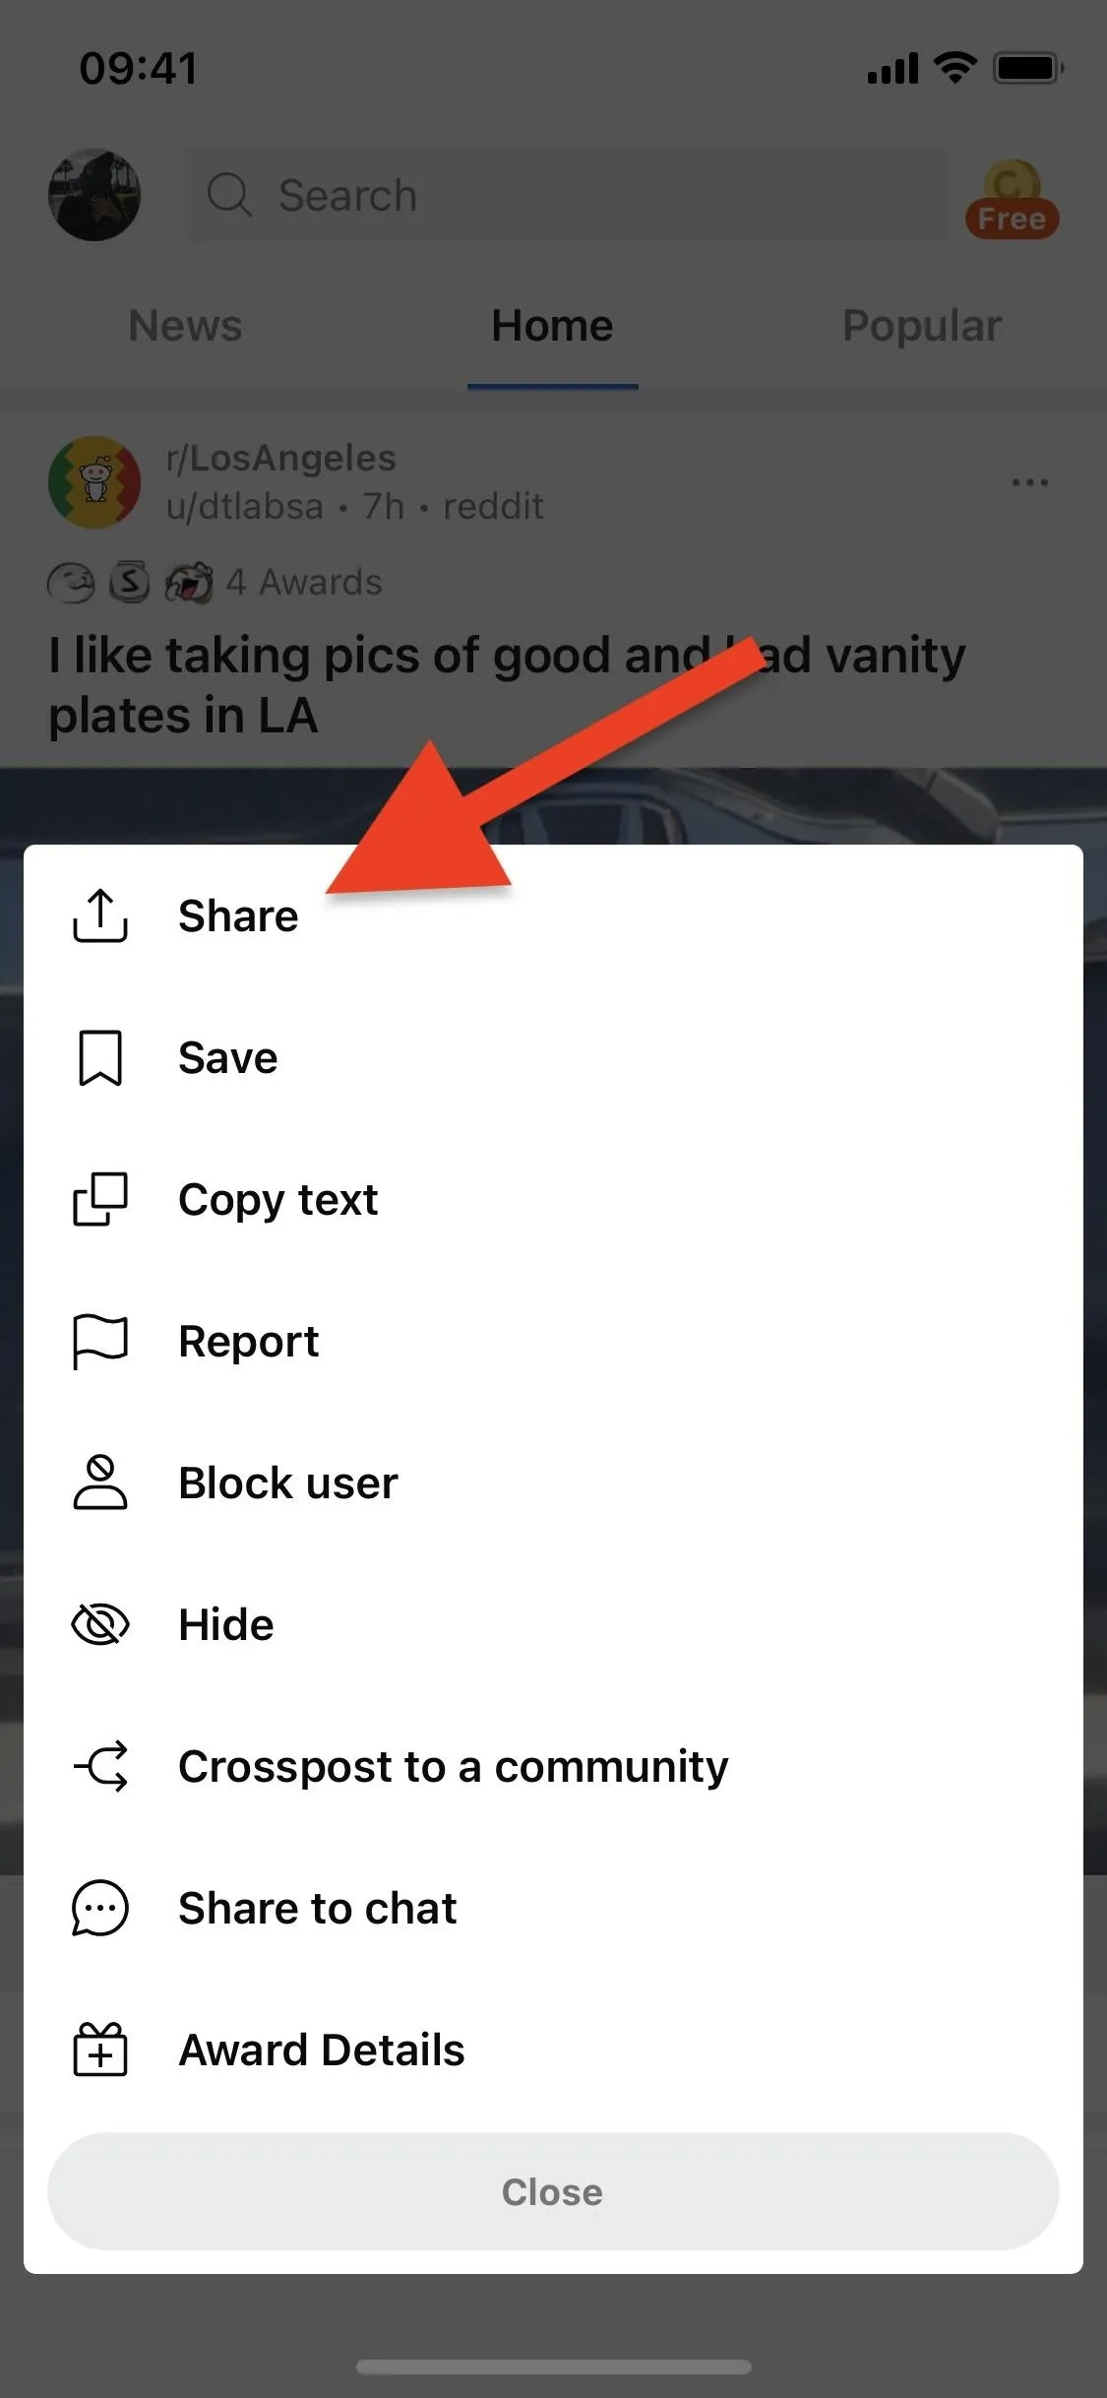Tap the Copy text overlapping-squares icon

pos(100,1199)
